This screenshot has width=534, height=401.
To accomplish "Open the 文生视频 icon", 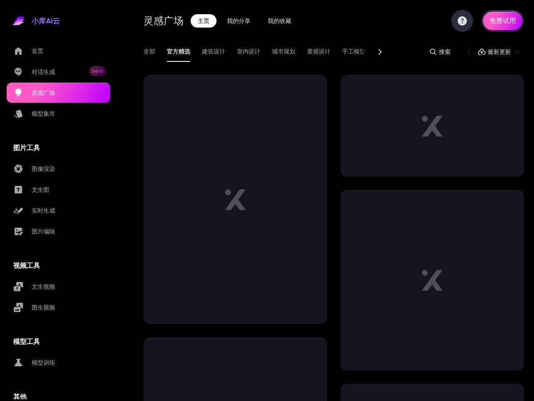I will pos(18,287).
